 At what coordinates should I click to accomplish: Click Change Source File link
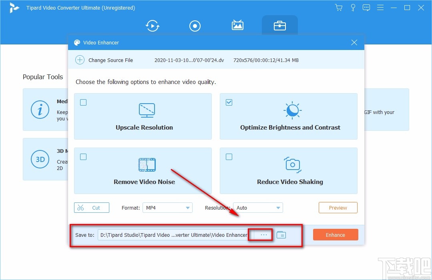[111, 60]
